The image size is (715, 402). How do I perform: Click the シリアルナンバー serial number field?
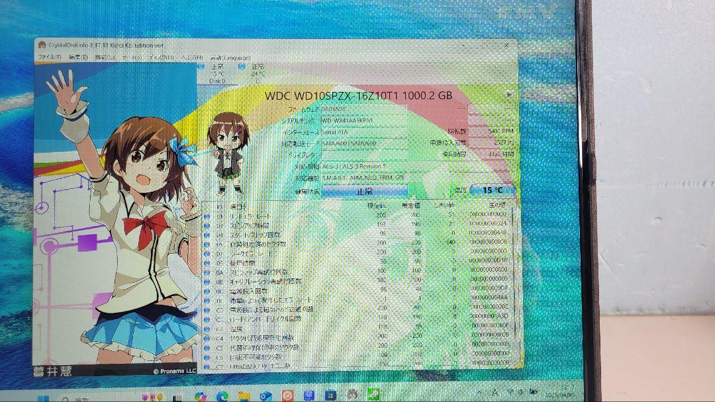363,120
